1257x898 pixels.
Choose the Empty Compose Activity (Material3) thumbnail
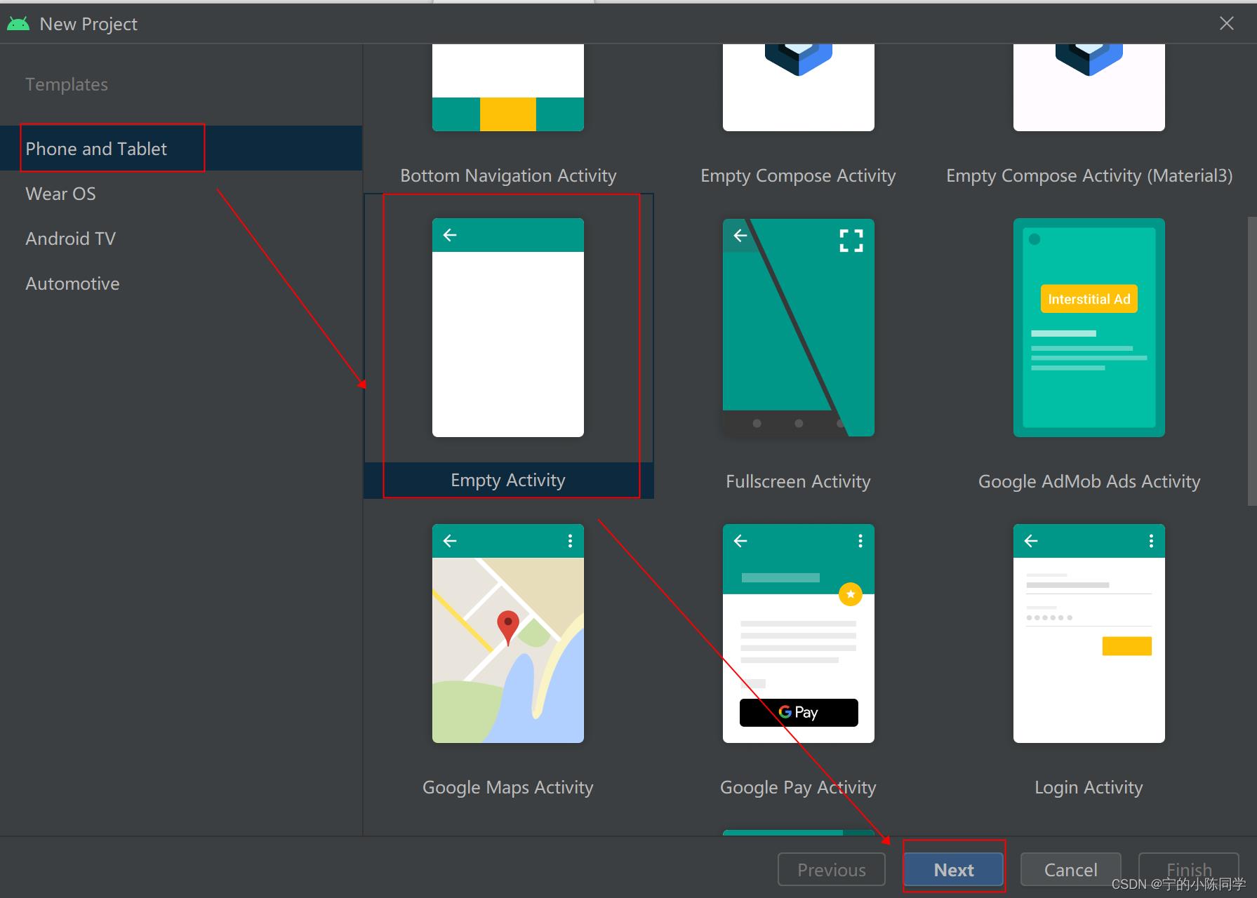[x=1089, y=88]
